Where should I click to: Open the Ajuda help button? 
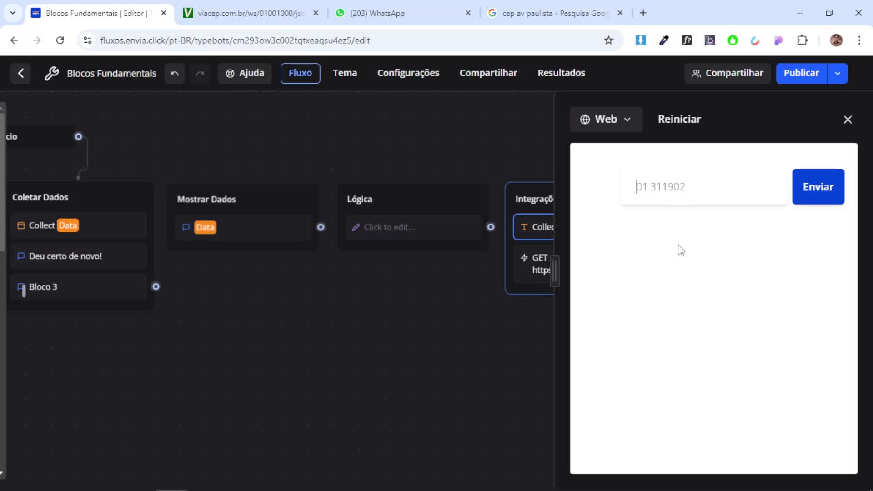245,73
